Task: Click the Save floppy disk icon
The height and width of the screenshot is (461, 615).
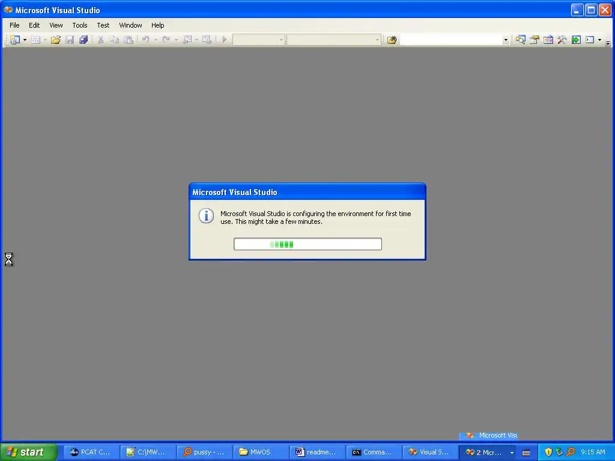Action: point(70,40)
